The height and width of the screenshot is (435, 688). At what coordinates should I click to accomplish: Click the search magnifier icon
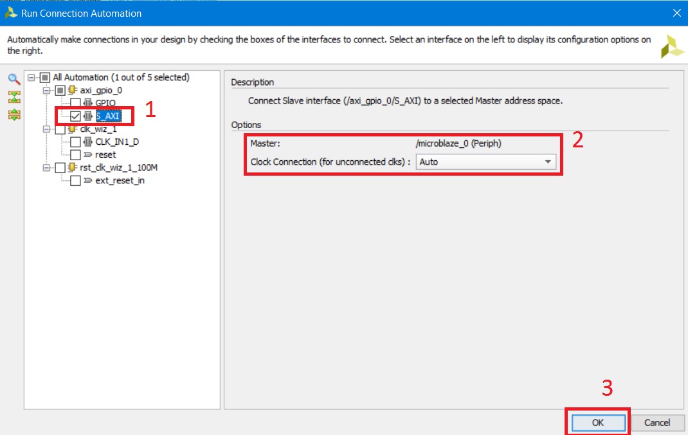[14, 79]
